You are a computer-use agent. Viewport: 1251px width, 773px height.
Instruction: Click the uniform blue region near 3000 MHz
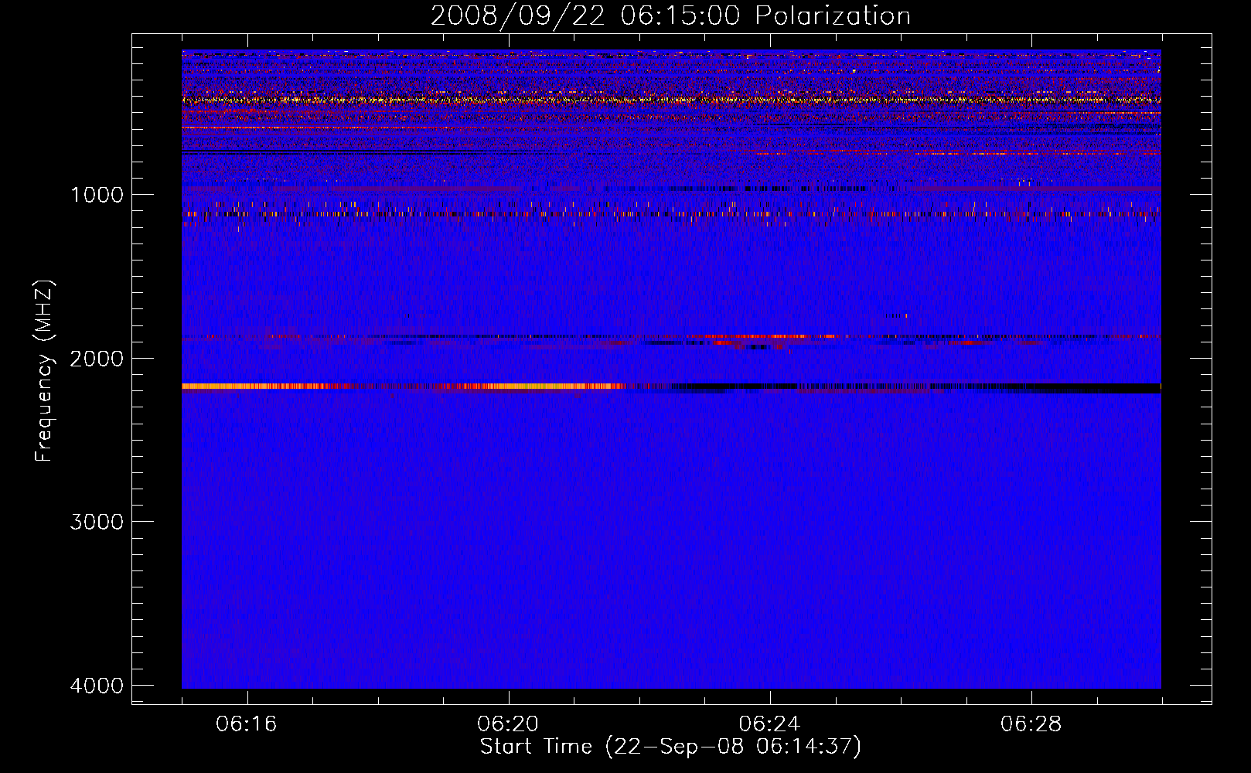tap(671, 522)
